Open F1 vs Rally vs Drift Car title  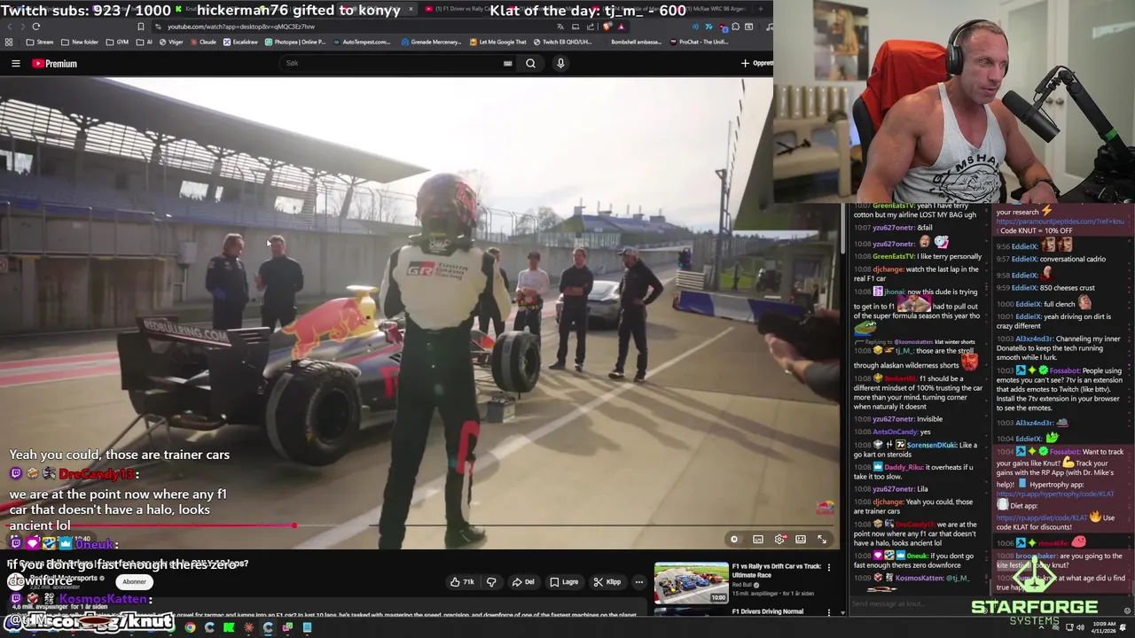tap(776, 570)
